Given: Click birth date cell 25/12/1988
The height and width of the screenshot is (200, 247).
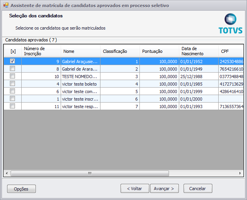Looking at the screenshot, I should pos(199,77).
